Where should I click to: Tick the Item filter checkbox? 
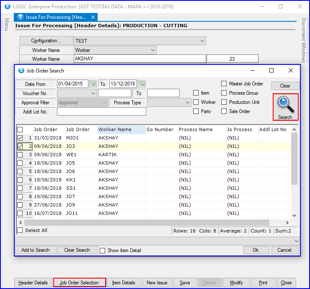[196, 93]
